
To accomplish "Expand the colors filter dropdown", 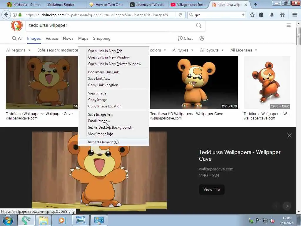I will [x=158, y=50].
